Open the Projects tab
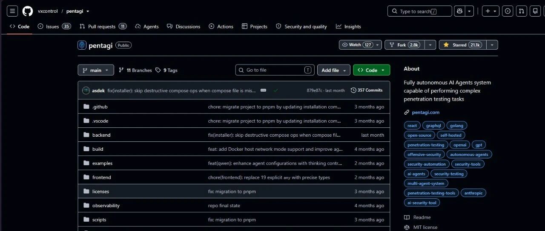Viewport: 545px width, 231px height. 255,26
